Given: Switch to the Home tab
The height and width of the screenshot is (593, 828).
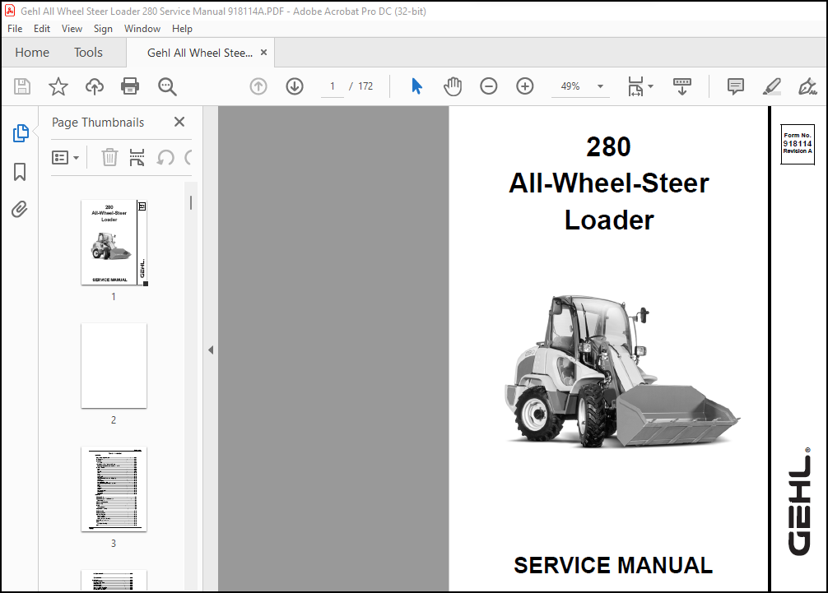Looking at the screenshot, I should [32, 53].
